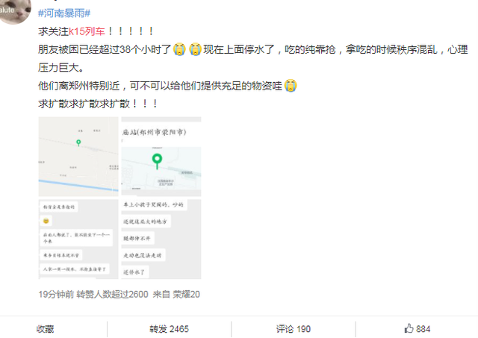Image resolution: width=478 pixels, height=338 pixels.
Task: Open the poster's cat avatar
Action: point(13,10)
